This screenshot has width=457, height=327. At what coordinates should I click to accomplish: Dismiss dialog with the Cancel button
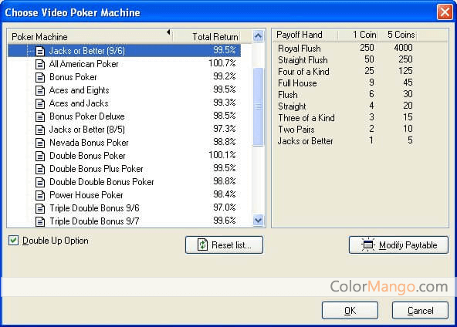[420, 310]
